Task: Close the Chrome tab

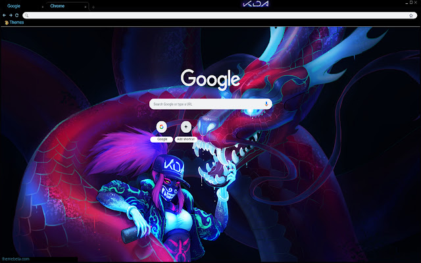Action: point(86,7)
